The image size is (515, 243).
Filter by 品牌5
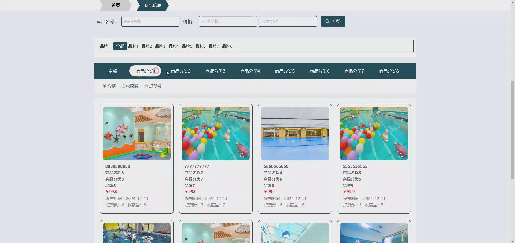187,46
